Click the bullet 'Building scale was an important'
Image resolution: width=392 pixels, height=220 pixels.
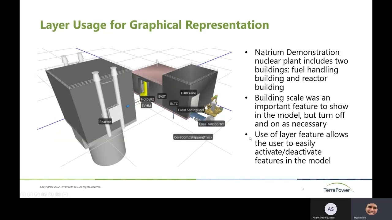tap(301, 111)
